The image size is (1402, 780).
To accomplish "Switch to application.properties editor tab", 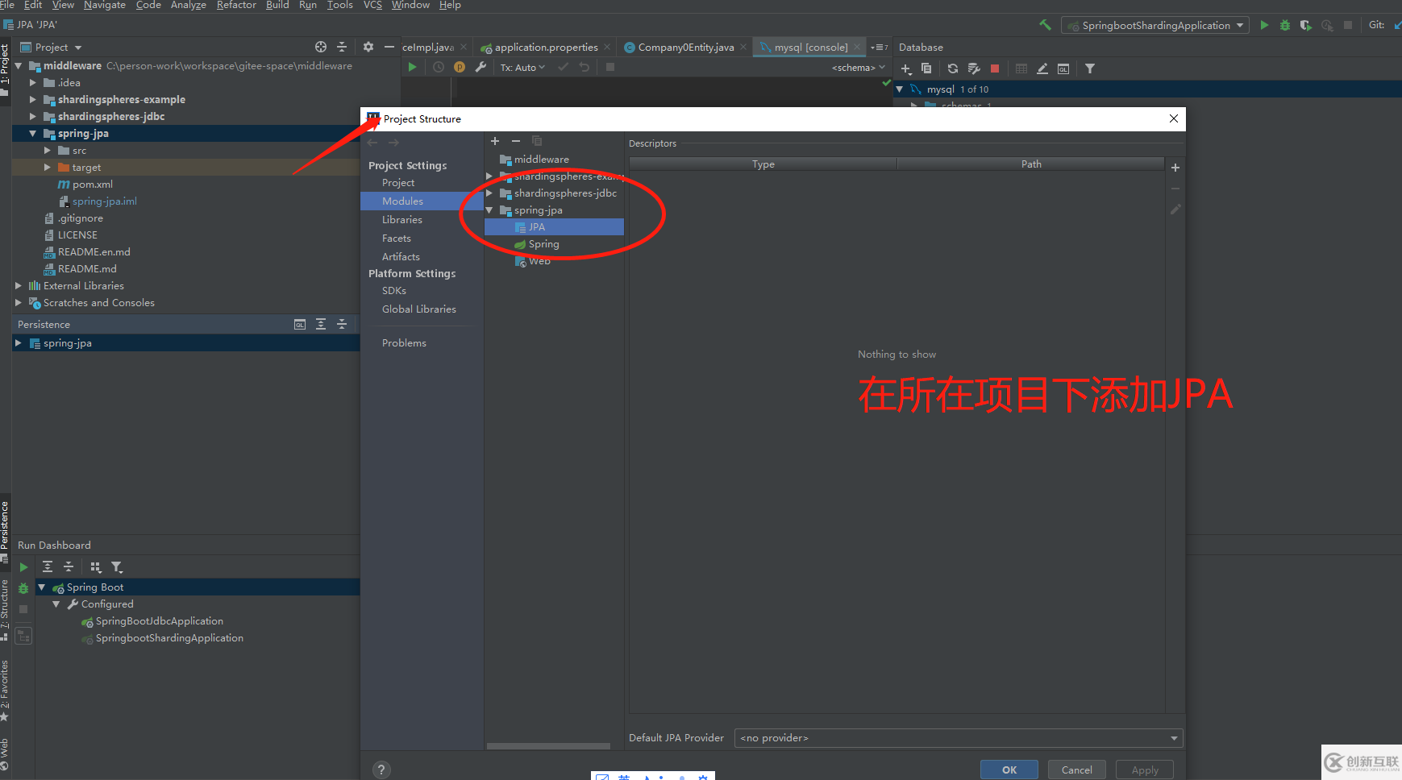I will 546,48.
